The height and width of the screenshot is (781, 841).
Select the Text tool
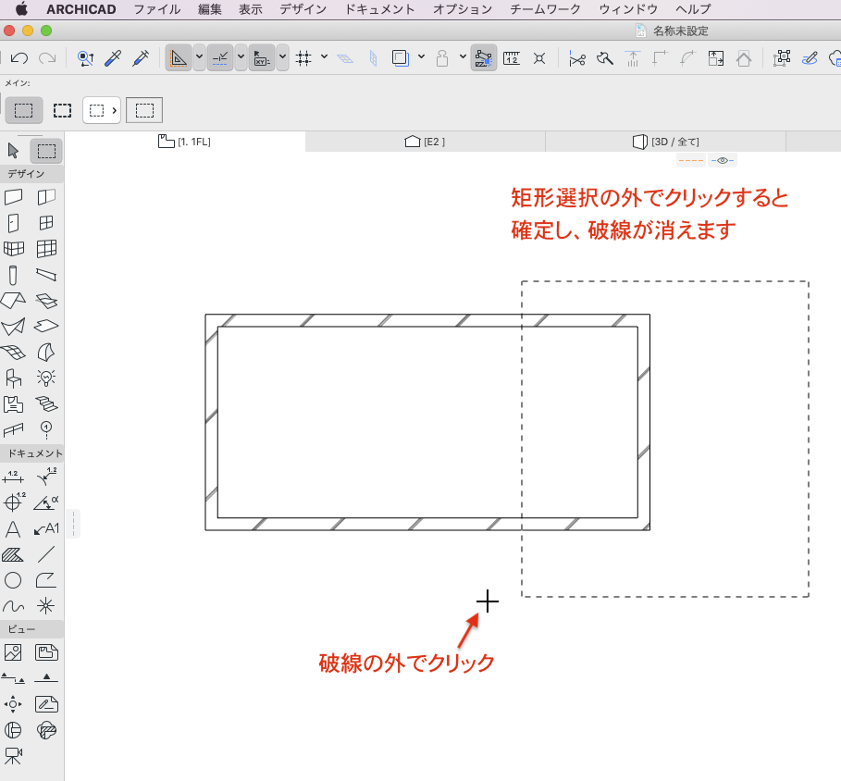click(x=13, y=529)
